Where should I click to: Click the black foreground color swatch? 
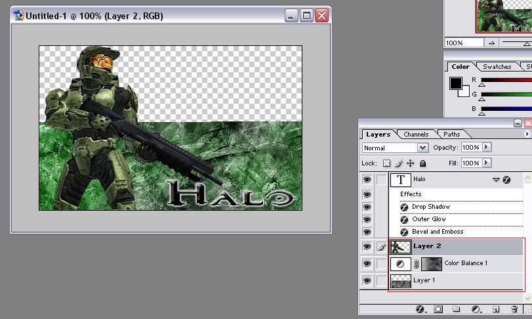(455, 83)
